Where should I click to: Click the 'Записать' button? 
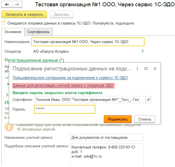point(61,15)
